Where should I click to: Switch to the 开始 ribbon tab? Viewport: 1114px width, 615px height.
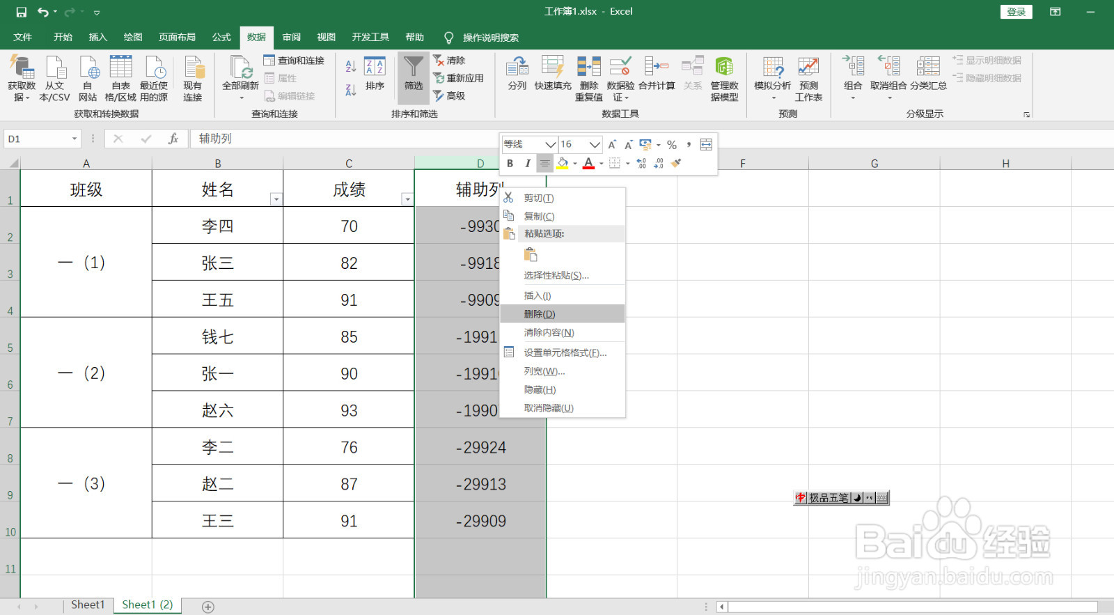(63, 37)
